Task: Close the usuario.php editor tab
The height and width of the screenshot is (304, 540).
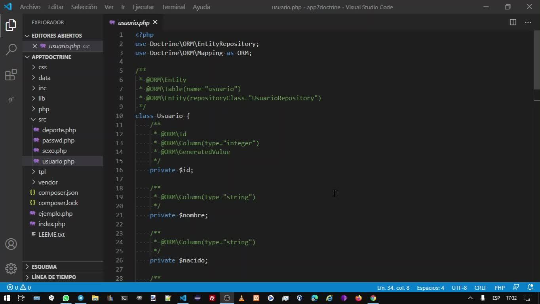Action: 155,23
